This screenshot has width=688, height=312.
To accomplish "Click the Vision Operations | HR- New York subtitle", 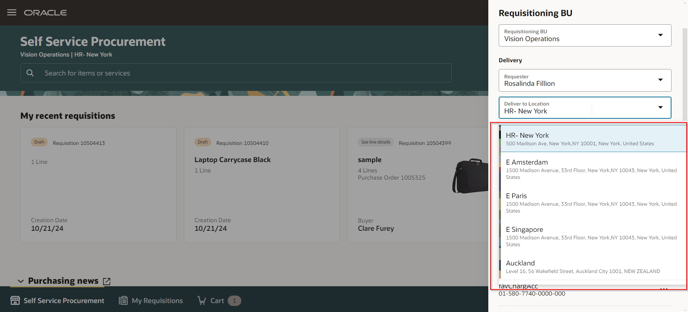I will (66, 54).
